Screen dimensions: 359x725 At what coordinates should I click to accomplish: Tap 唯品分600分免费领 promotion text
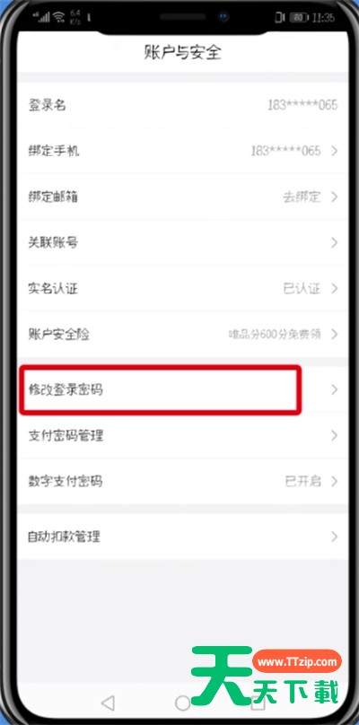click(x=275, y=334)
